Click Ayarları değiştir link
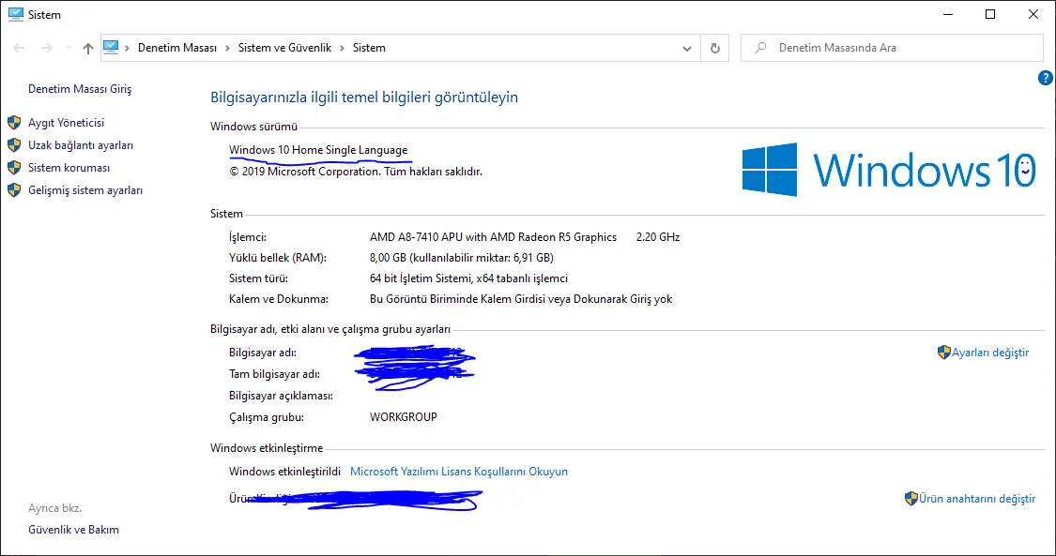 tap(990, 353)
